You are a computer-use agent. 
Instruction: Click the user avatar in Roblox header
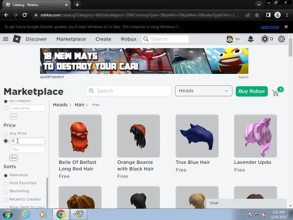pos(230,39)
